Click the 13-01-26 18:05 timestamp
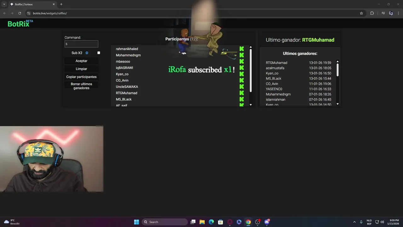 coord(320,68)
